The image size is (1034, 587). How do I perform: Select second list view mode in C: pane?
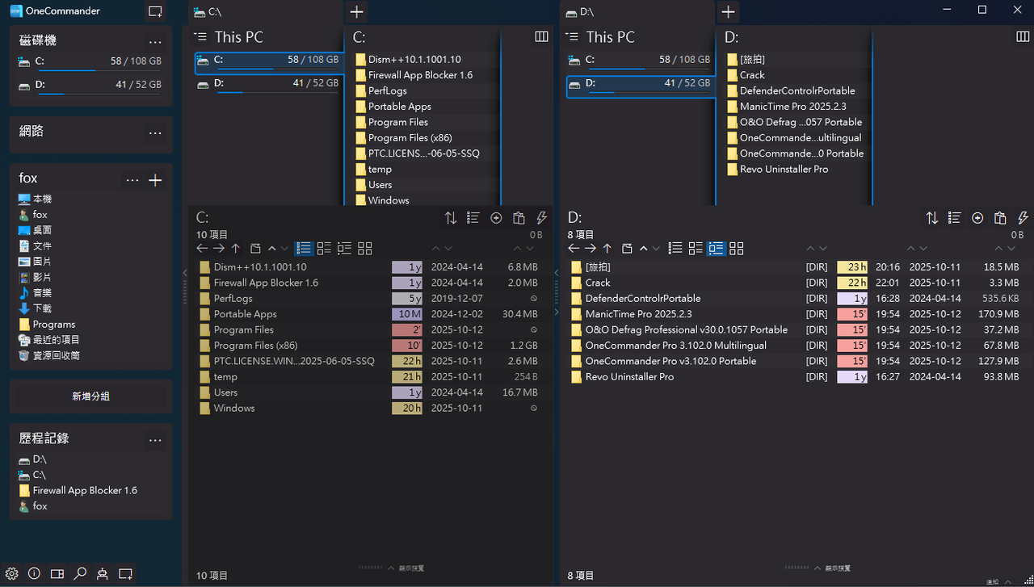point(324,249)
